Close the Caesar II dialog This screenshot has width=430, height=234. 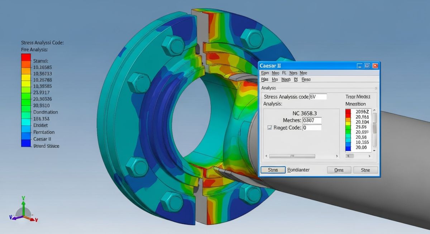(x=375, y=66)
